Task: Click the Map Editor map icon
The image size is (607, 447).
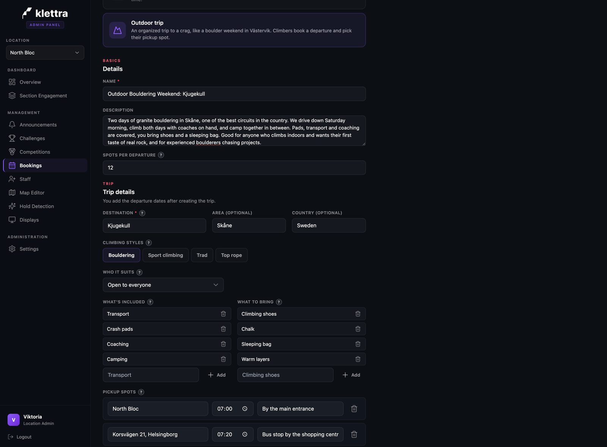Action: pos(12,193)
